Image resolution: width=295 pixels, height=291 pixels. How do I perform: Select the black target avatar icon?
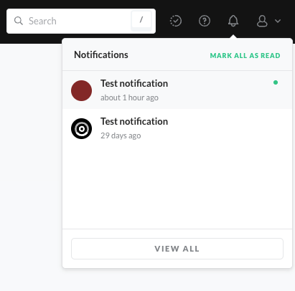(81, 128)
